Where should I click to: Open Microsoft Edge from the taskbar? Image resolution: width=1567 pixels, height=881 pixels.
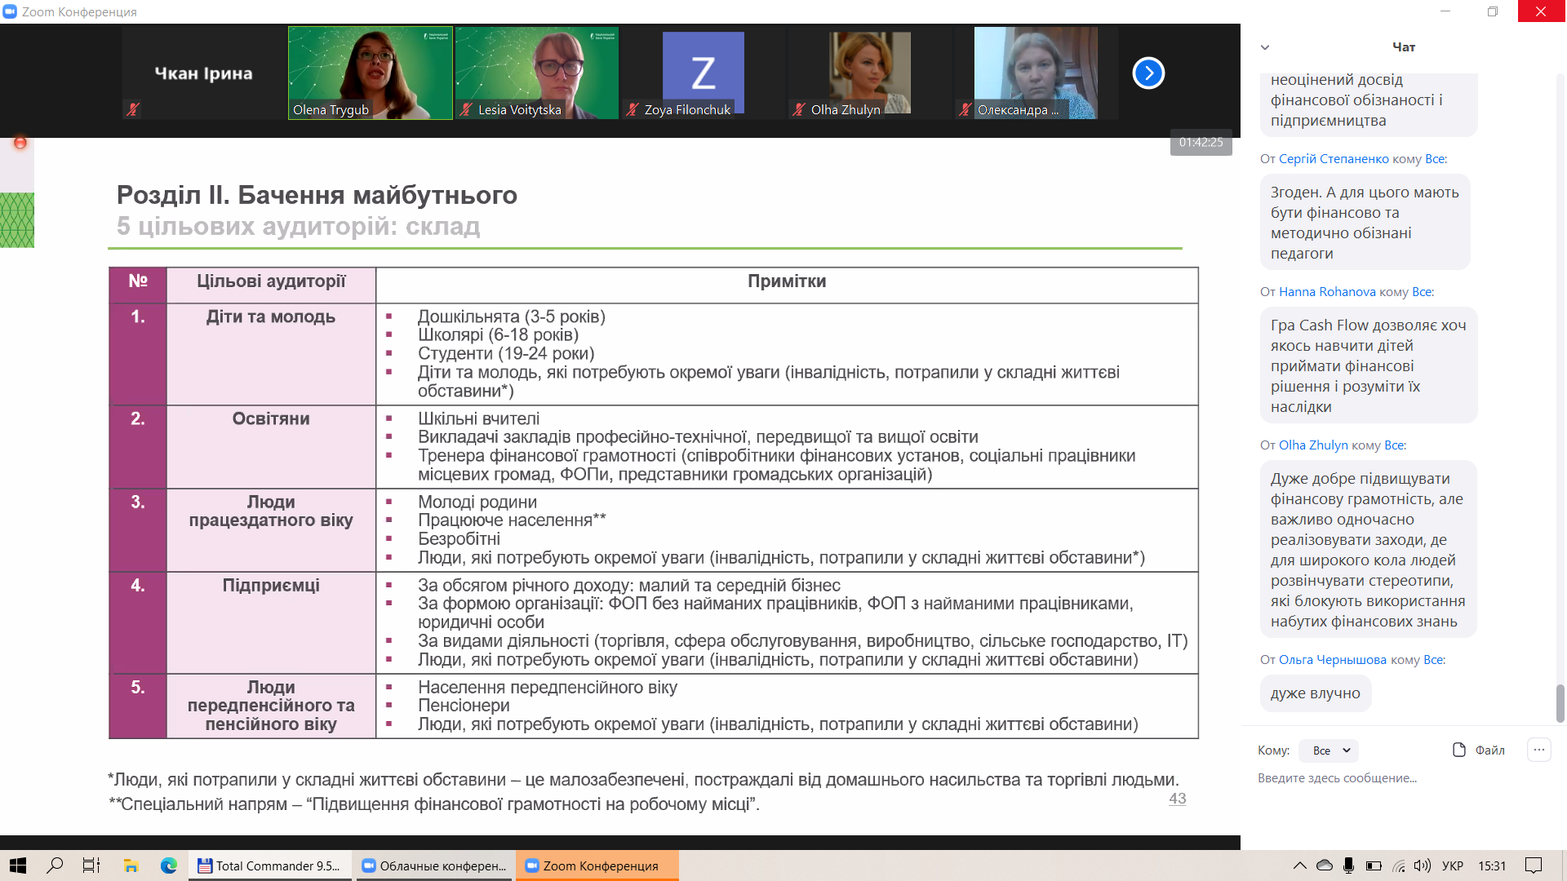click(x=169, y=866)
